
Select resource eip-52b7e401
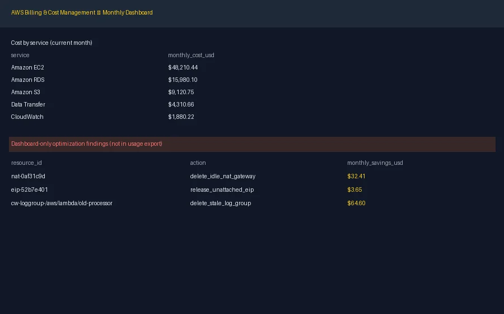click(x=29, y=190)
